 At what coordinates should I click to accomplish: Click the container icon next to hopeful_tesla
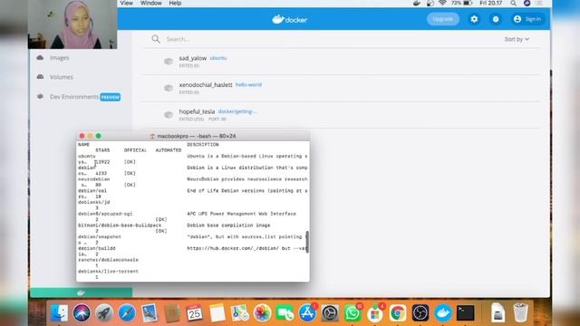pyautogui.click(x=169, y=115)
